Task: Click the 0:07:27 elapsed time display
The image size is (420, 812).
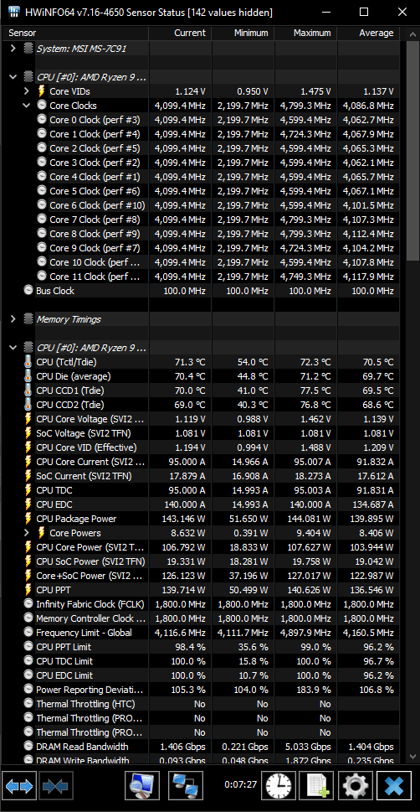Action: [x=240, y=784]
